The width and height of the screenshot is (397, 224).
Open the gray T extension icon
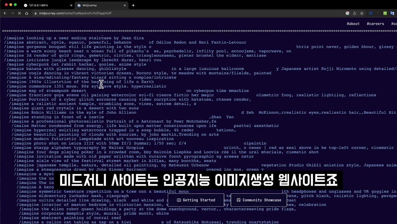click(x=378, y=13)
